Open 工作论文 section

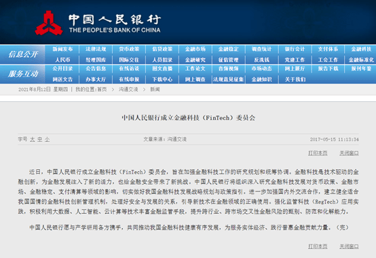[195, 69]
